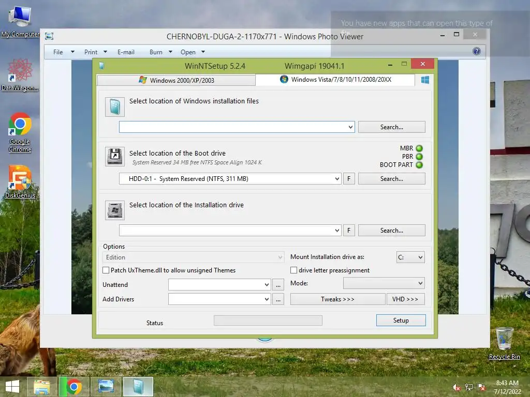Open the VHD >>> options
The height and width of the screenshot is (397, 530).
click(405, 299)
